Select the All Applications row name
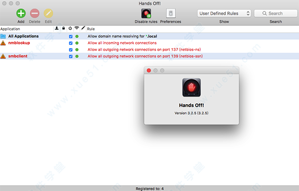299x191 pixels. [x=23, y=36]
